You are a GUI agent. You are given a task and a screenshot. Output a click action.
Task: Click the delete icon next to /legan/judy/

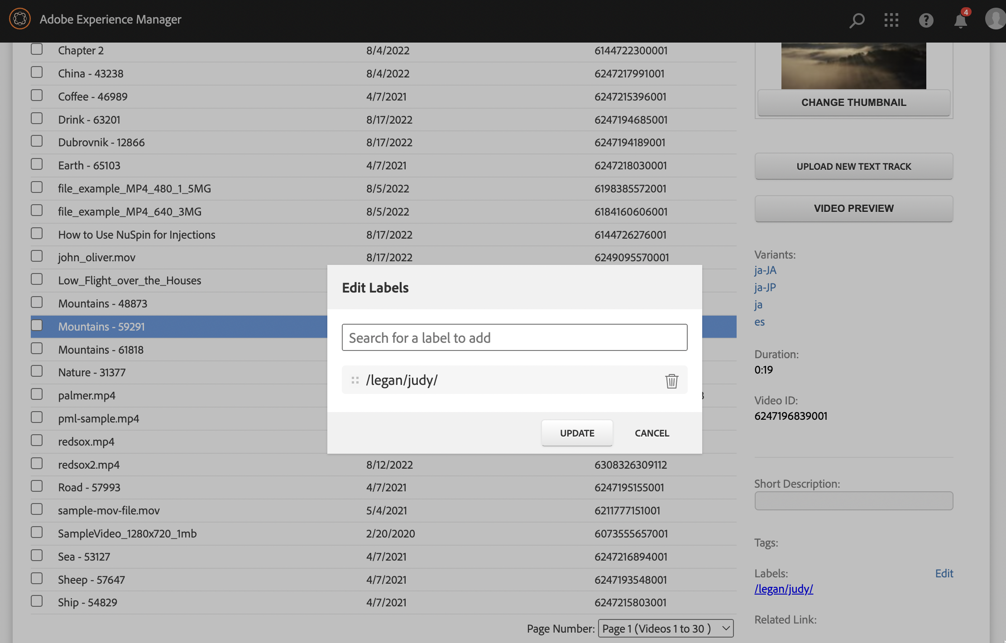pos(671,380)
